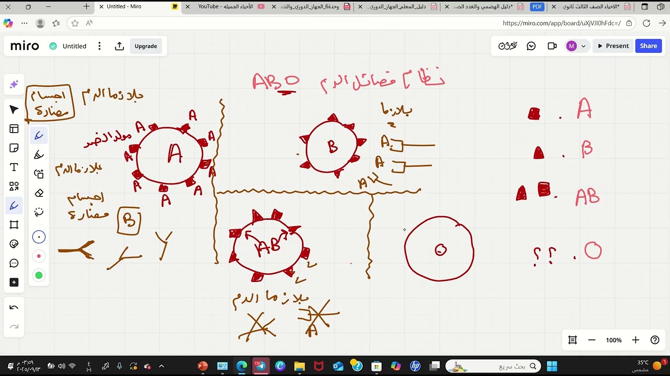
Task: Choose the pen sub-tool in pen panel
Action: tap(39, 136)
